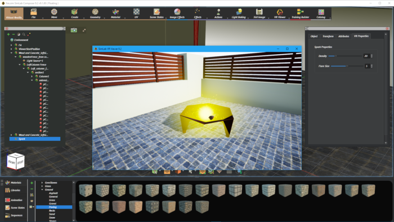The height and width of the screenshot is (222, 394).
Task: Expand the GemStones material category
Action: 42,183
